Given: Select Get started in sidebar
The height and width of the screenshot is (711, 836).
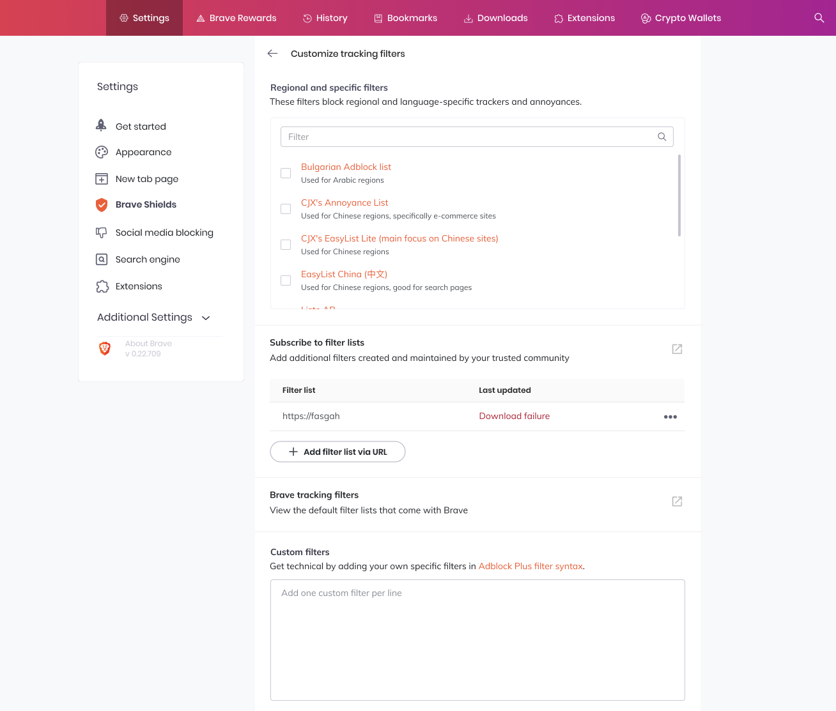Looking at the screenshot, I should pyautogui.click(x=141, y=126).
